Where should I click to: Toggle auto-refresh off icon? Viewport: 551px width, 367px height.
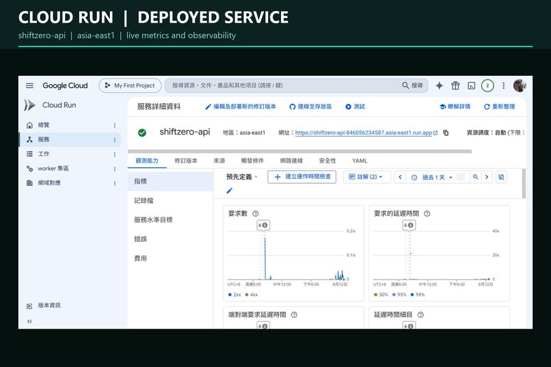502,177
